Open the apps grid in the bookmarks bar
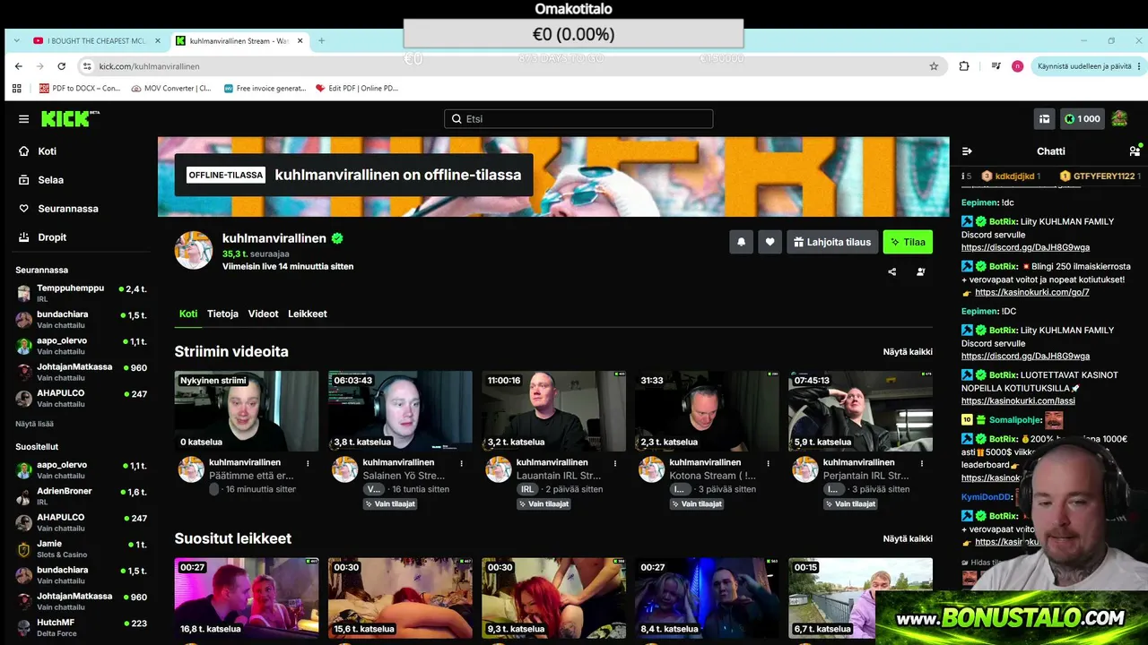The height and width of the screenshot is (645, 1148). tap(16, 89)
